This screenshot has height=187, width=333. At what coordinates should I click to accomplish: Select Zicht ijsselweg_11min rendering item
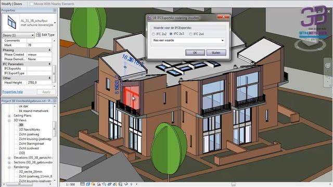point(35,176)
